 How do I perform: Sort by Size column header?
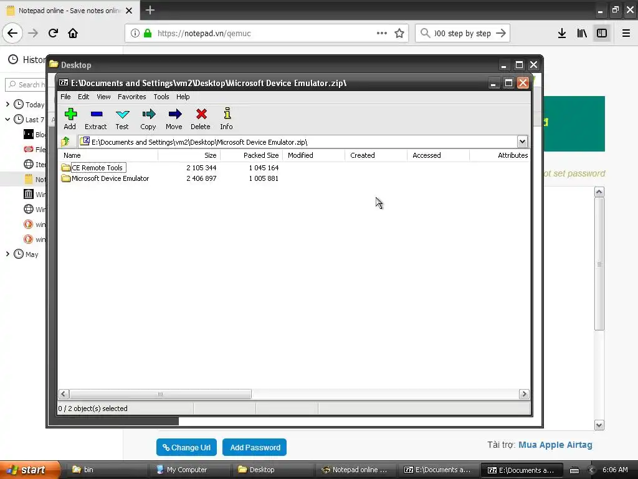pos(189,155)
